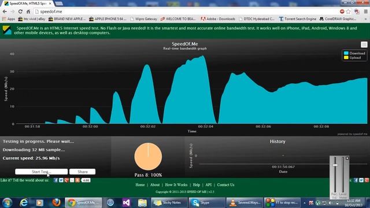Screen dimensions: 370x208
Task: Switch to Sticky Notes in the taskbar
Action: coord(169,203)
